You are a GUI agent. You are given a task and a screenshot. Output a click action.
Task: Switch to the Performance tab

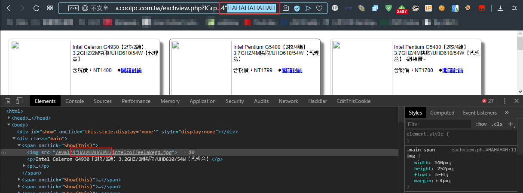[136, 101]
